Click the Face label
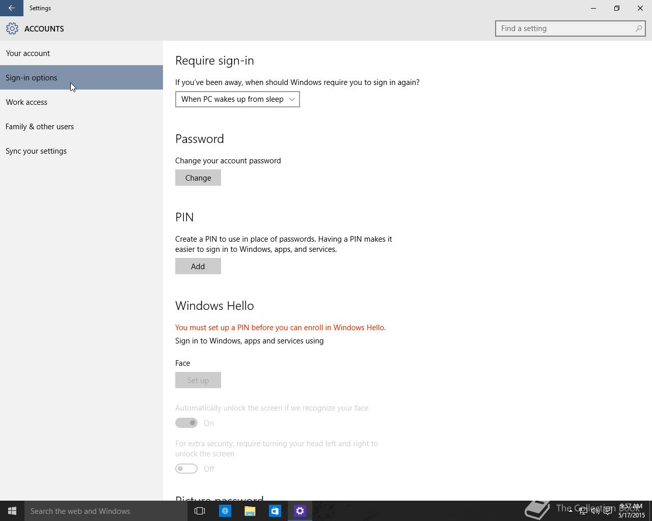Screen dimensions: 652x521 point(182,363)
